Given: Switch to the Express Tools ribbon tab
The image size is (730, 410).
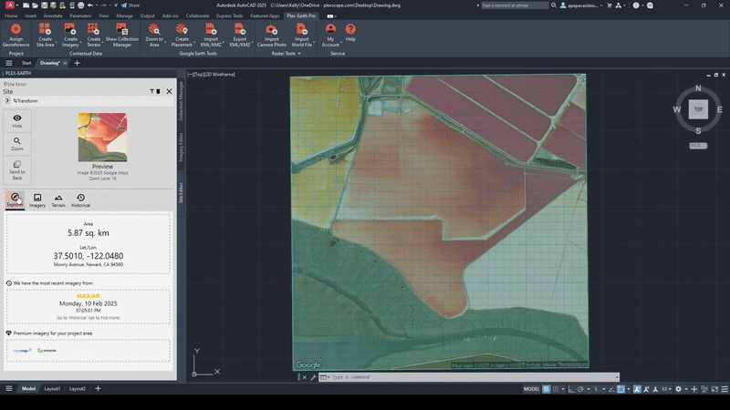Looking at the screenshot, I should click(230, 15).
